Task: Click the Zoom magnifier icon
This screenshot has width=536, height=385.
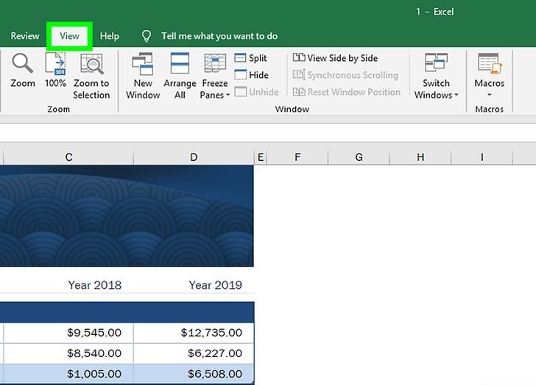Action: [x=22, y=64]
